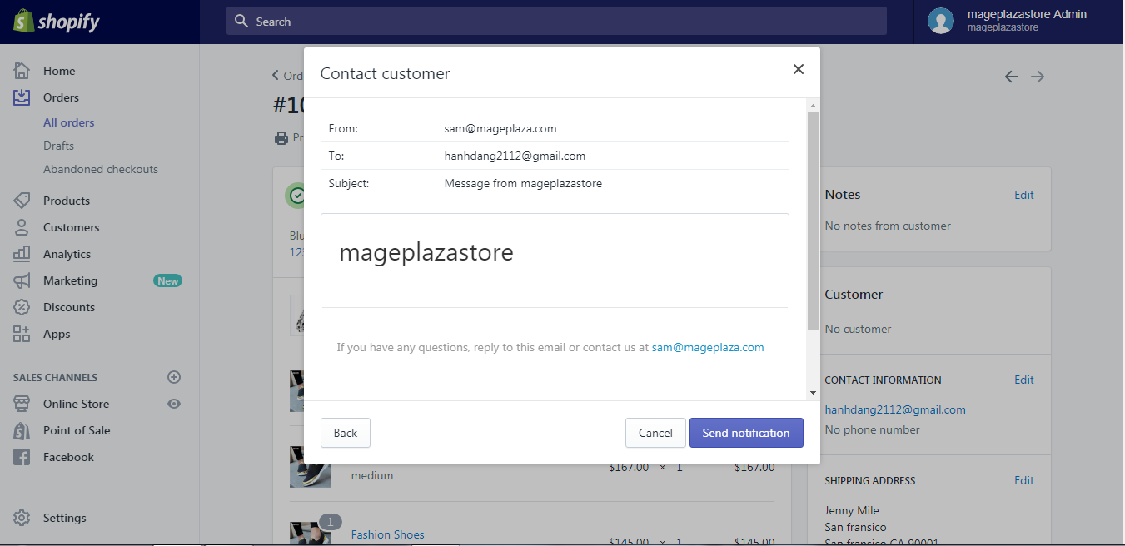This screenshot has width=1125, height=546.
Task: Click the Discounts badge icon
Action: [22, 307]
